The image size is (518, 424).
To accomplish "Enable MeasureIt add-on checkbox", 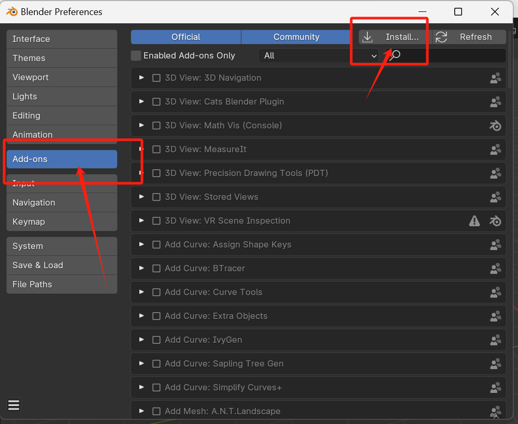I will 156,149.
